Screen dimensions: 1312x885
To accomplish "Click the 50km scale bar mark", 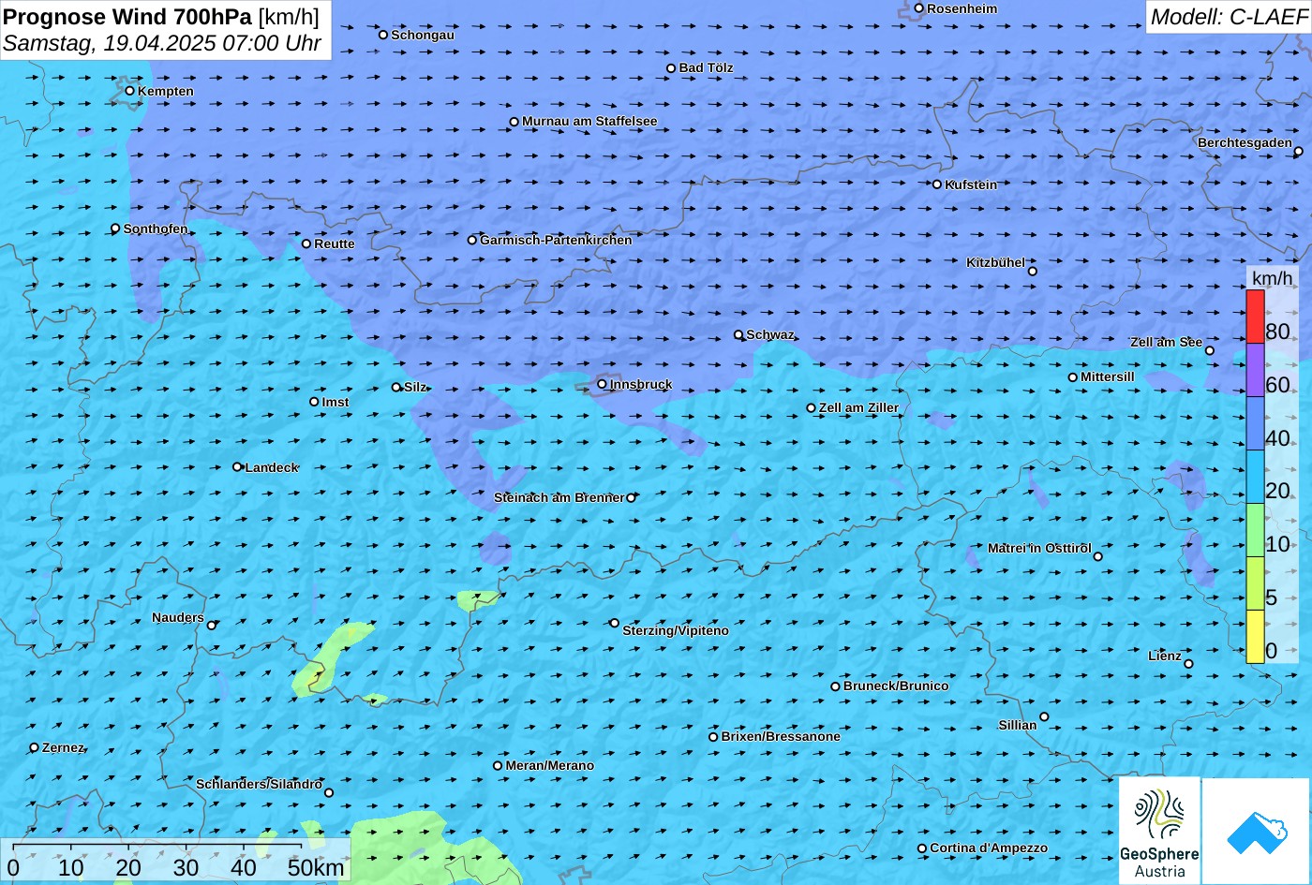I will point(316,867).
